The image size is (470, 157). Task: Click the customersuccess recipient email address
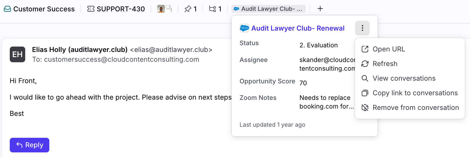tap(121, 59)
